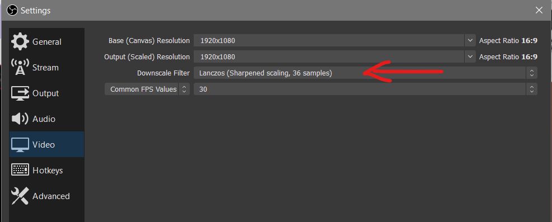This screenshot has height=222, width=552.
Task: Click the Output Resolution 1920x1080 field
Action: click(x=329, y=56)
